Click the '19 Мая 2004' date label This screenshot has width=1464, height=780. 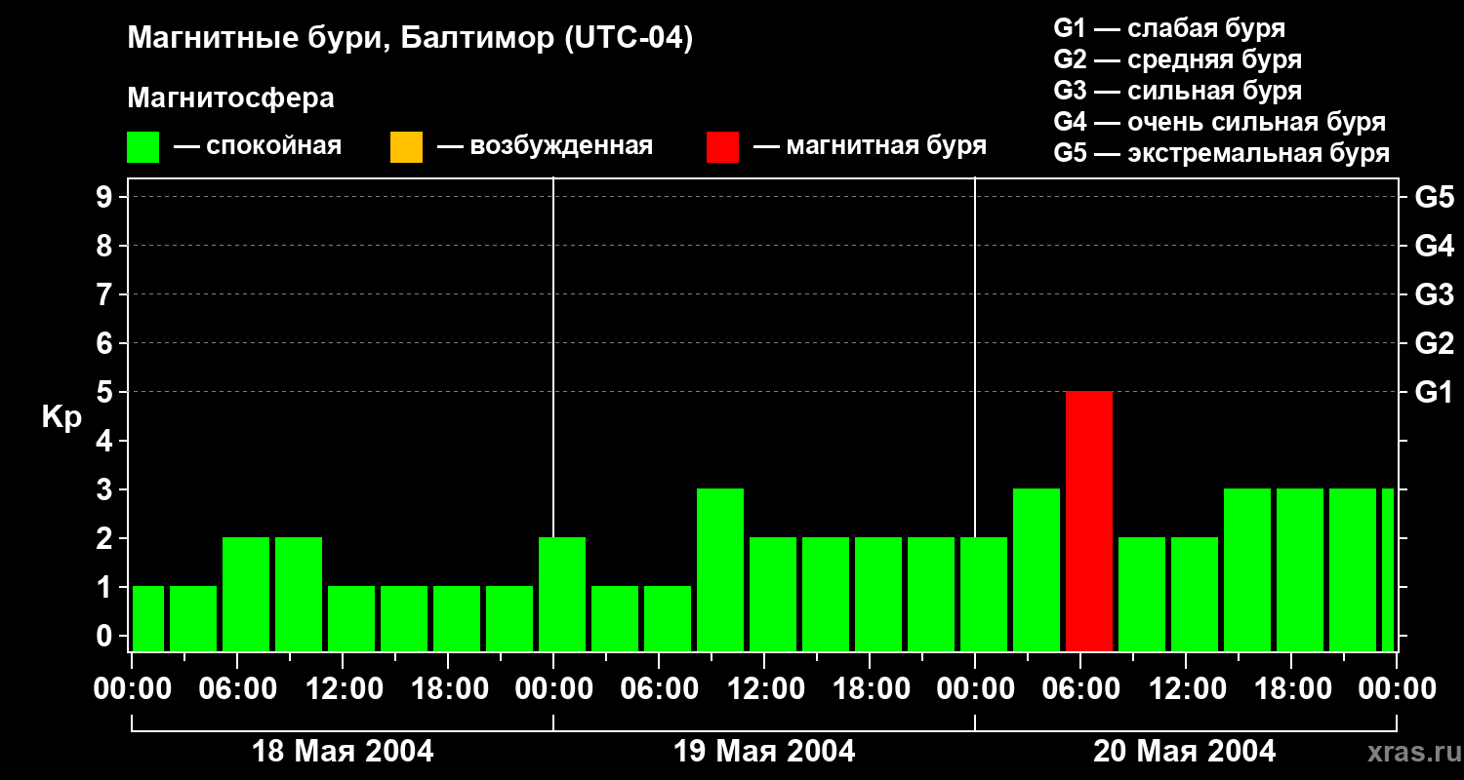(x=764, y=752)
